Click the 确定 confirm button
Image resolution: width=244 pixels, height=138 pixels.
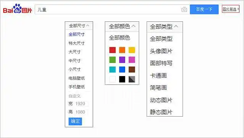75,121
